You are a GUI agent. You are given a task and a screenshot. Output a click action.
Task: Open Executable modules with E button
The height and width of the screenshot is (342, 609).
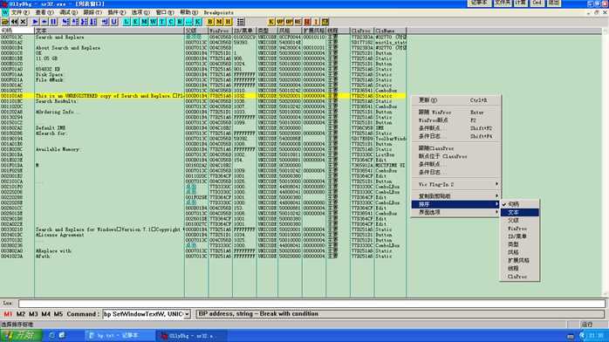coord(135,22)
